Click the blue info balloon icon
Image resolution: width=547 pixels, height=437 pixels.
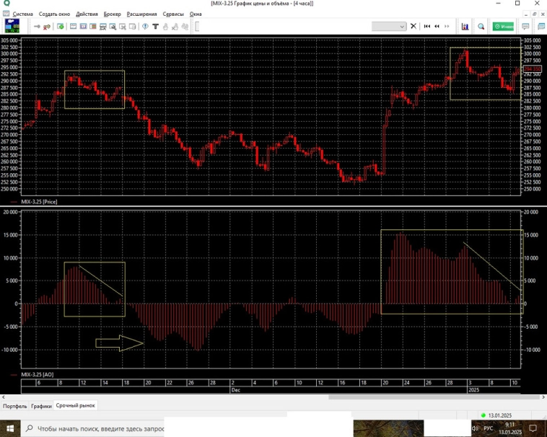click(x=145, y=27)
